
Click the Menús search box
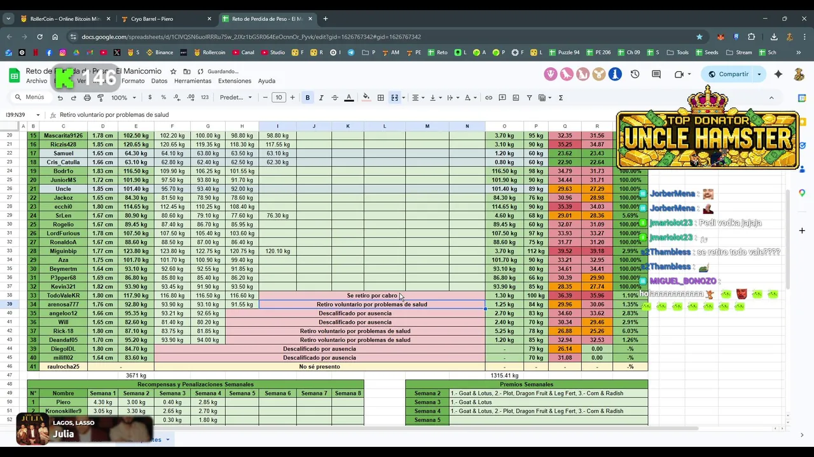coord(31,98)
